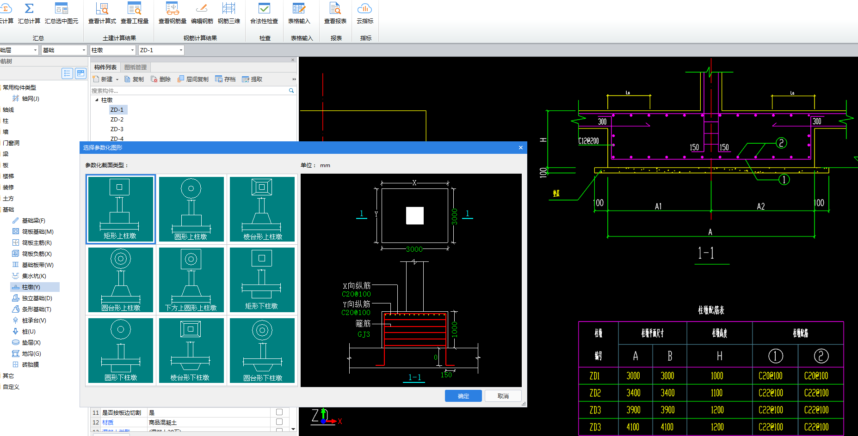Screen dimensions: 858x436
Task: Open the 柱 category in navigation
Action: (x=6, y=121)
